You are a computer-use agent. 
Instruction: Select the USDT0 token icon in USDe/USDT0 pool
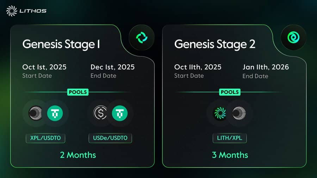120,113
